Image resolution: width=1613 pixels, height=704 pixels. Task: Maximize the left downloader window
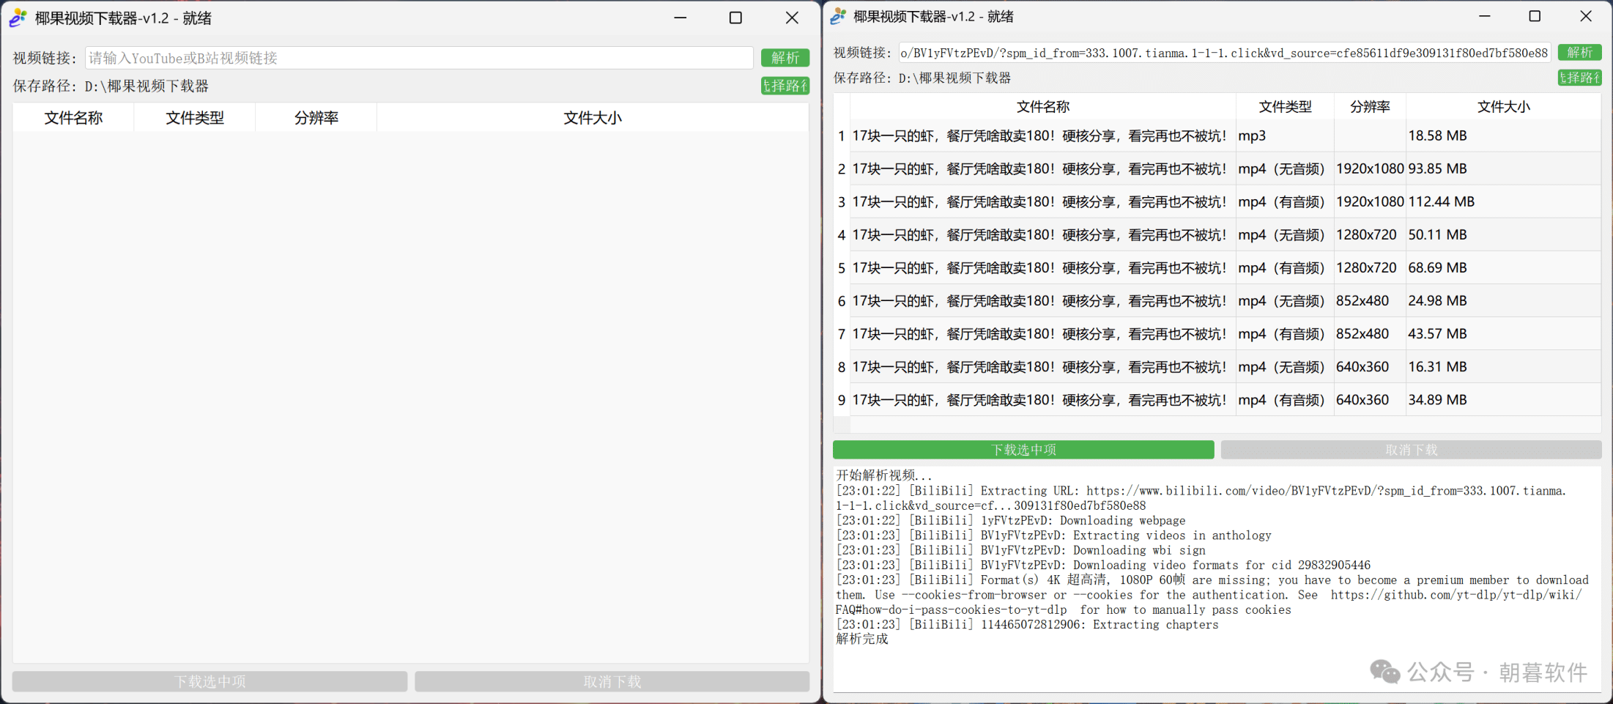pyautogui.click(x=735, y=18)
